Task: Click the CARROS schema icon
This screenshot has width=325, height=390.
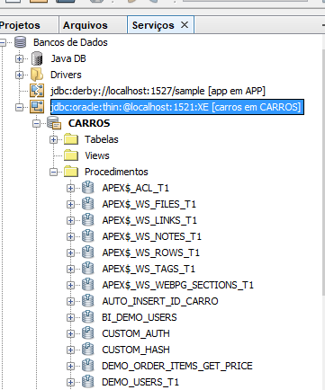Action: [x=54, y=123]
